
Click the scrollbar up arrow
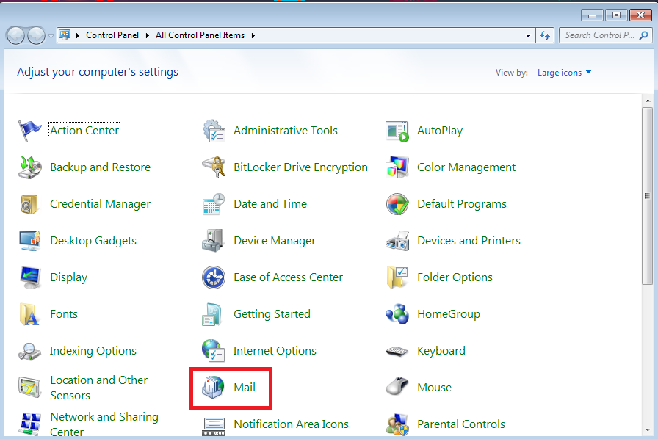(648, 101)
